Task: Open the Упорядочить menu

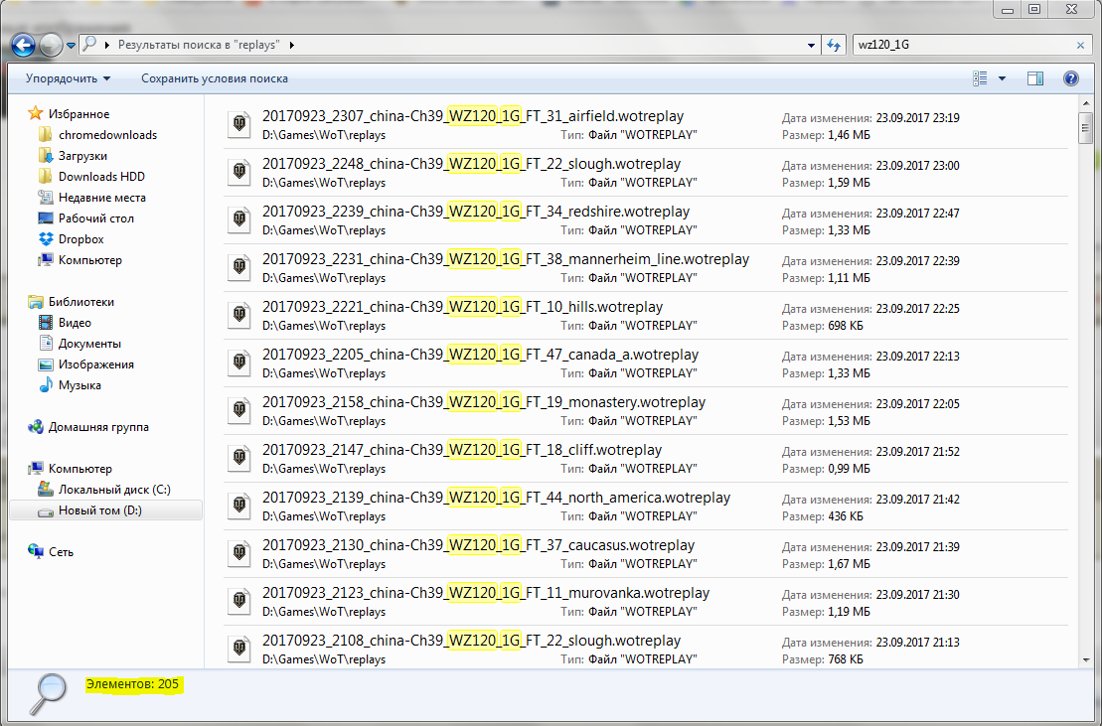Action: pyautogui.click(x=69, y=78)
